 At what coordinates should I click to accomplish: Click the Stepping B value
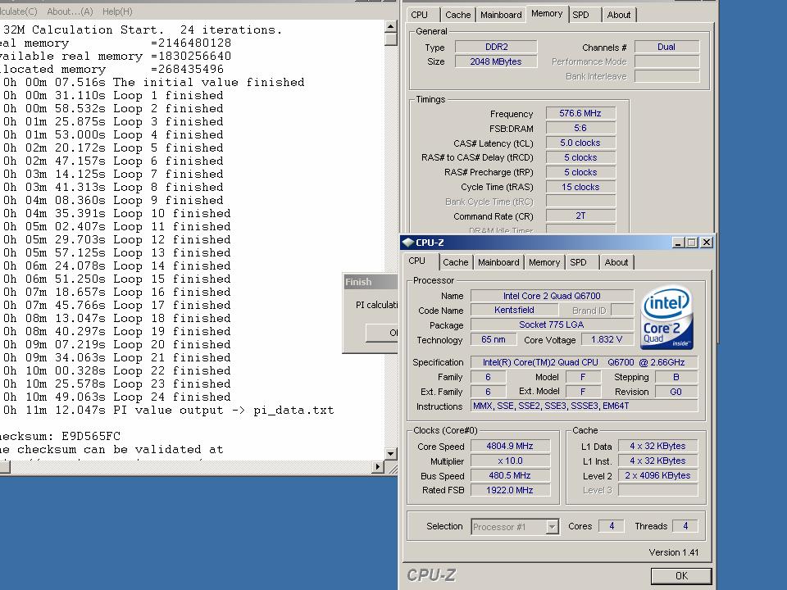click(x=676, y=377)
